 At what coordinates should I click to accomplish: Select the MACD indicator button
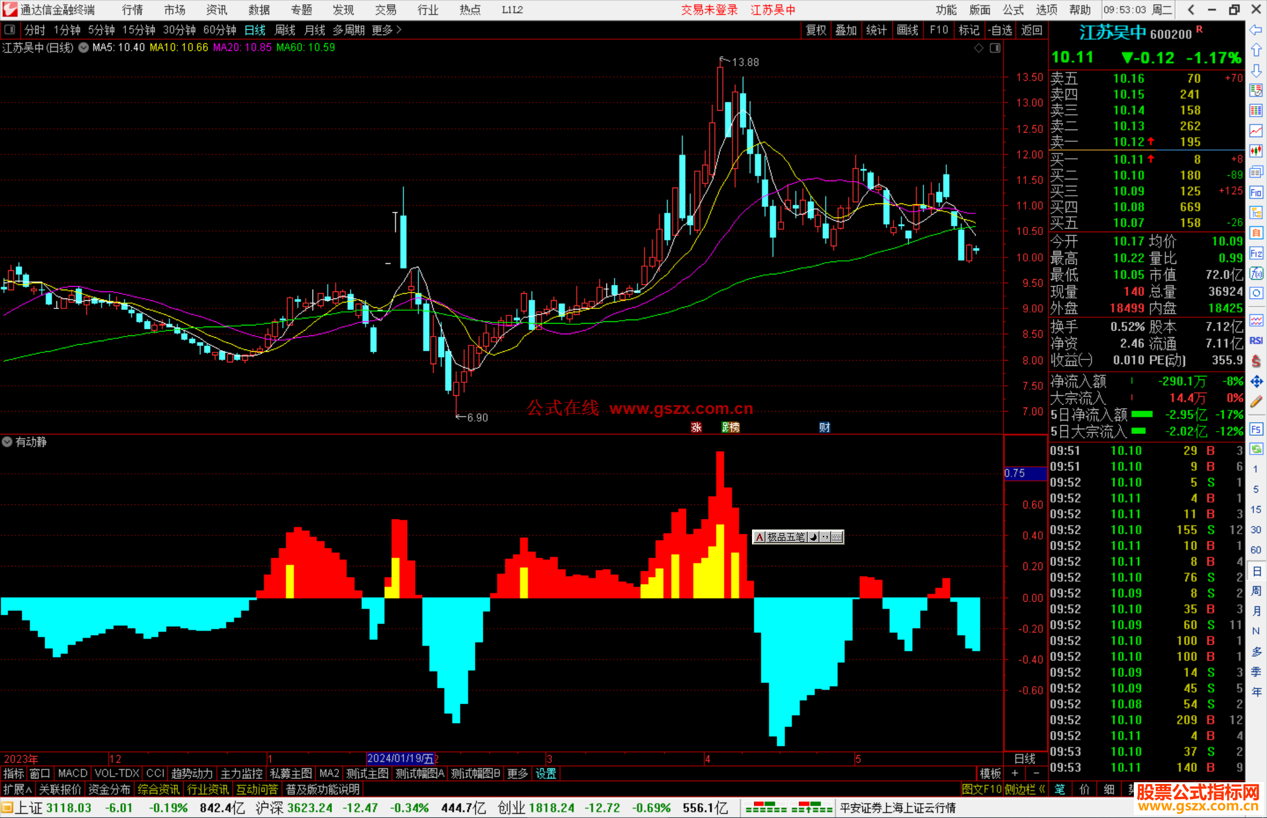click(x=73, y=773)
